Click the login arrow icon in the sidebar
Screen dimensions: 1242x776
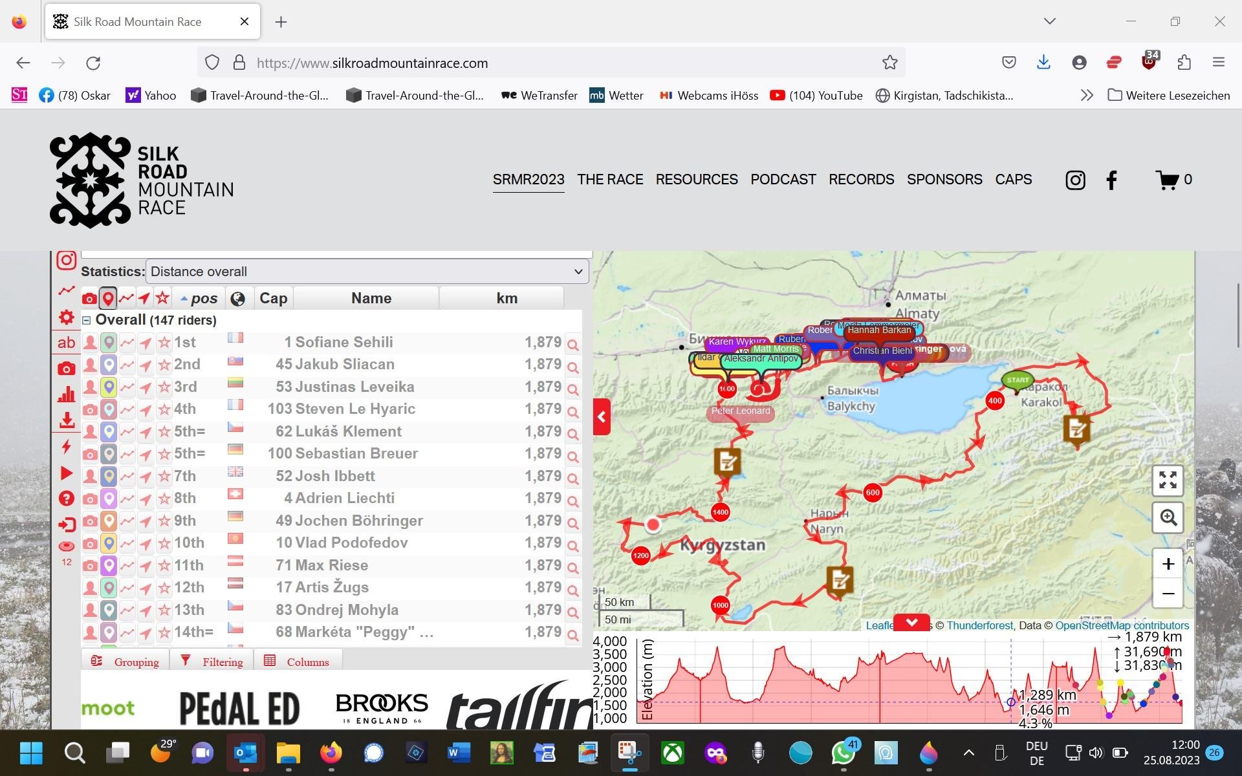pyautogui.click(x=66, y=524)
